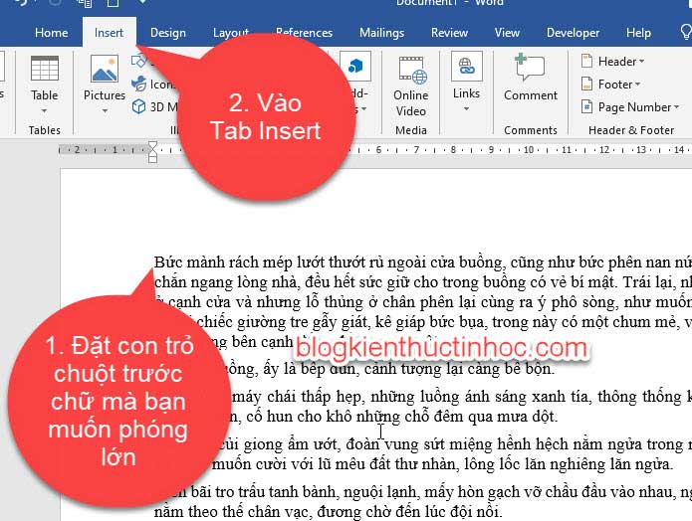Place cursor before 'Bức mành rách mép'
This screenshot has height=521, width=692.
click(x=154, y=262)
